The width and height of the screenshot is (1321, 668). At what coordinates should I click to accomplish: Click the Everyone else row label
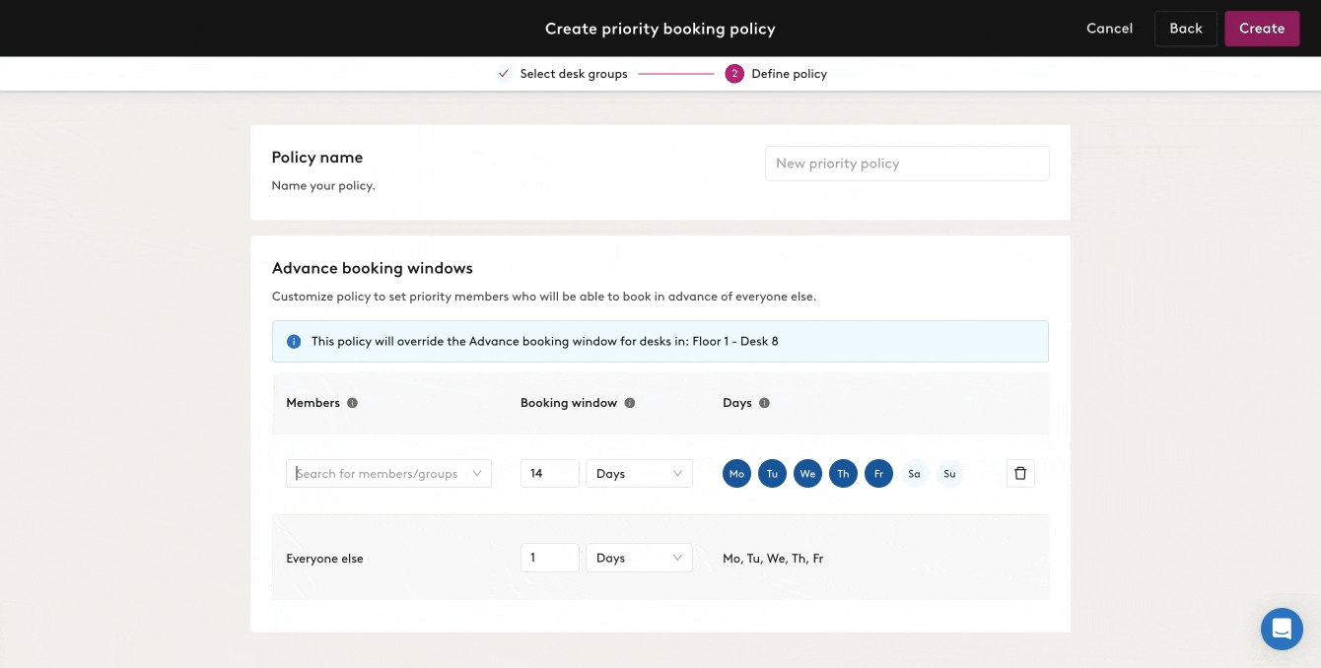(x=324, y=559)
